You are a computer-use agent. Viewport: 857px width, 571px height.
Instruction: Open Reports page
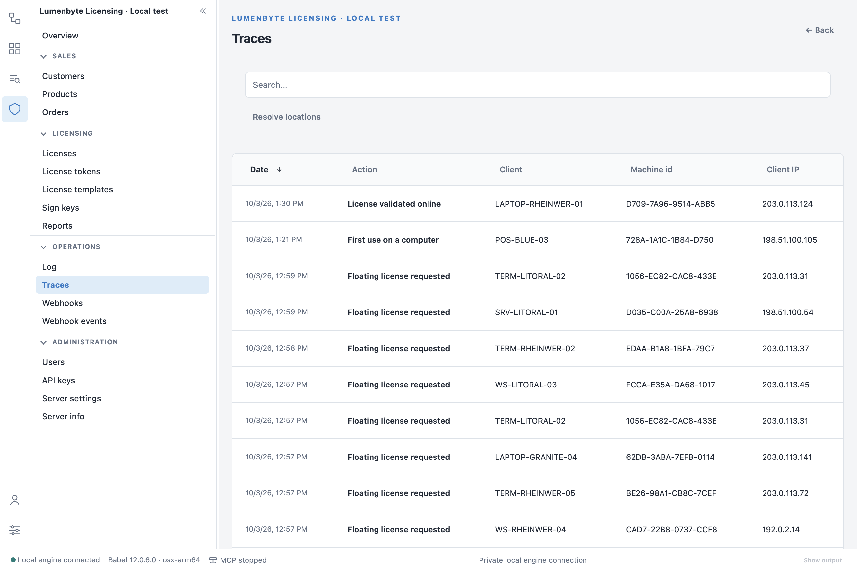[122, 225]
